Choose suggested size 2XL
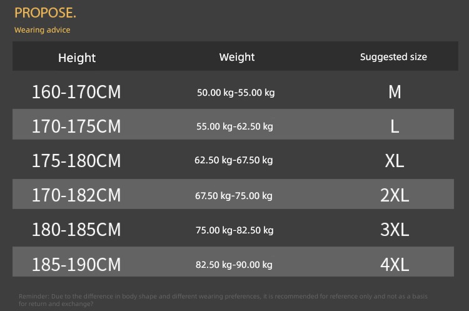 coord(395,195)
